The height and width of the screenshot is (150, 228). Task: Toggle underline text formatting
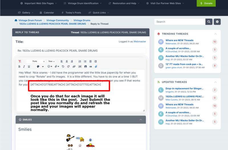29,66
